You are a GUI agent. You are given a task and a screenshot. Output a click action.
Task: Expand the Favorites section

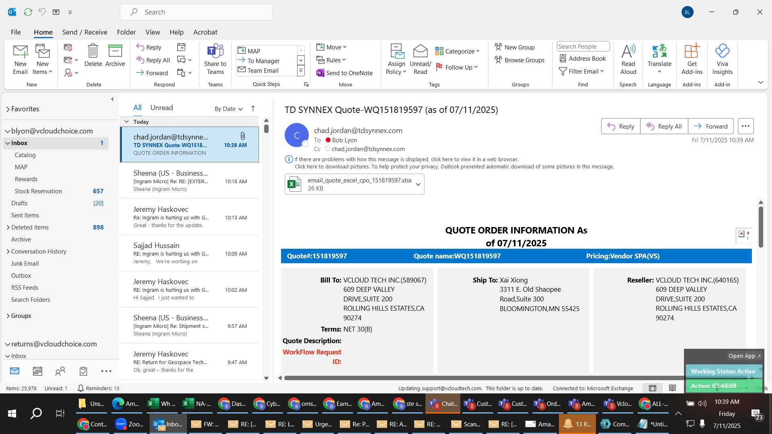[8, 109]
